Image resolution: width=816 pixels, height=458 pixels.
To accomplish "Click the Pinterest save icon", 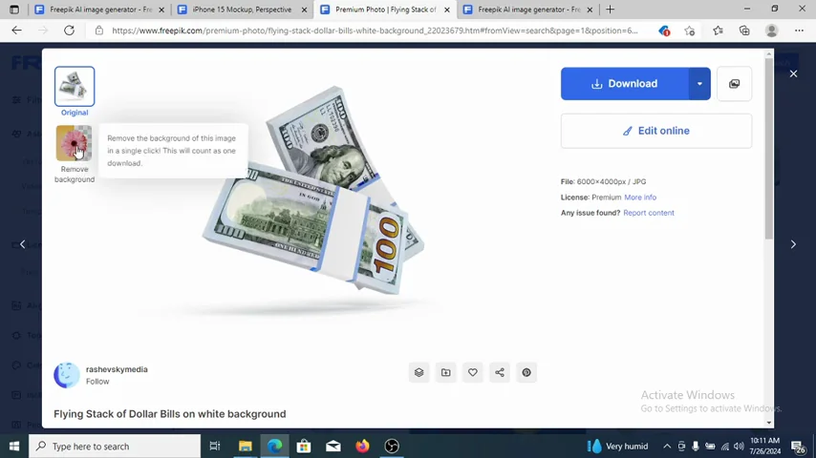I will pyautogui.click(x=526, y=373).
